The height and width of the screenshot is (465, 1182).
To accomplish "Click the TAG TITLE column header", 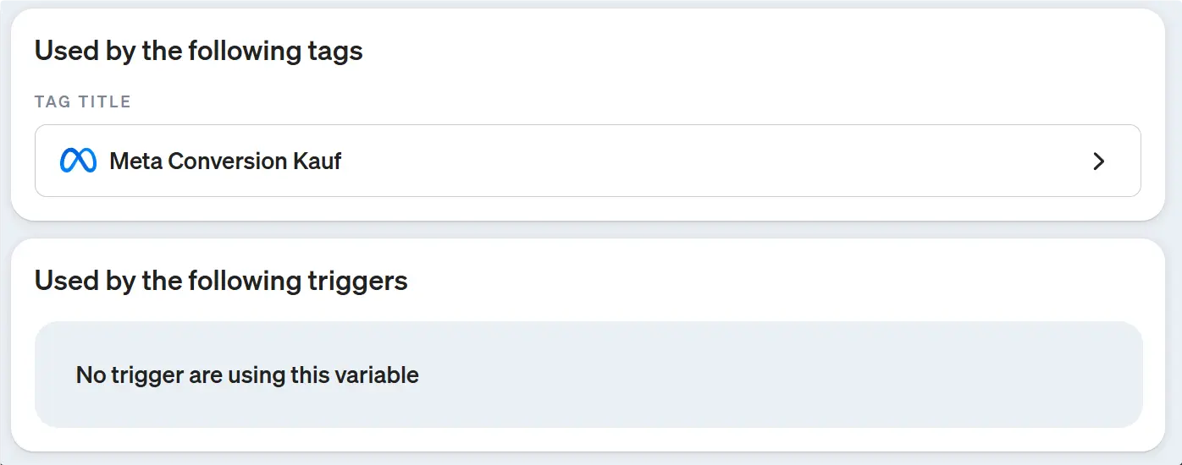I will coord(83,101).
